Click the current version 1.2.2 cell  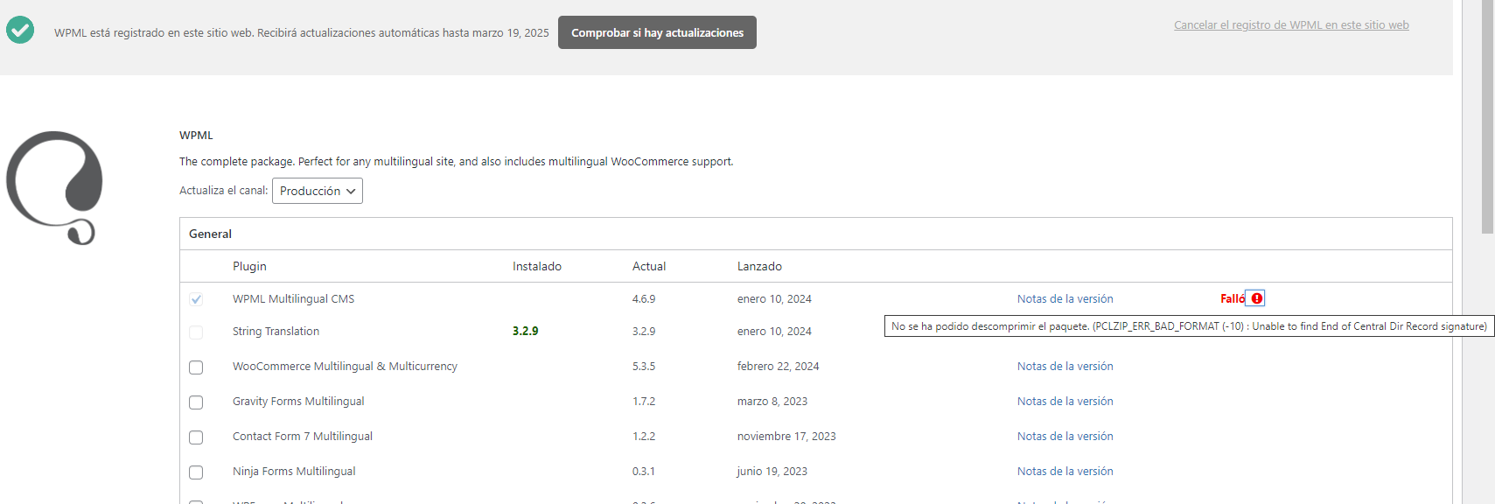point(644,436)
